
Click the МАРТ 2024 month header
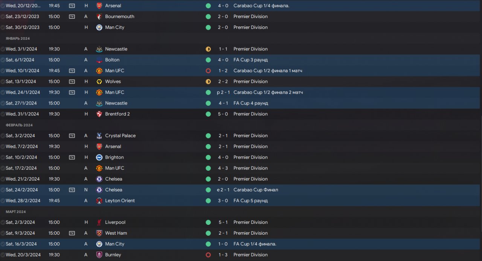[16, 212]
